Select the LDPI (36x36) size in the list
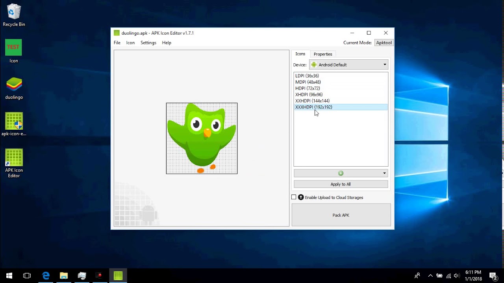The image size is (504, 283). (x=307, y=75)
